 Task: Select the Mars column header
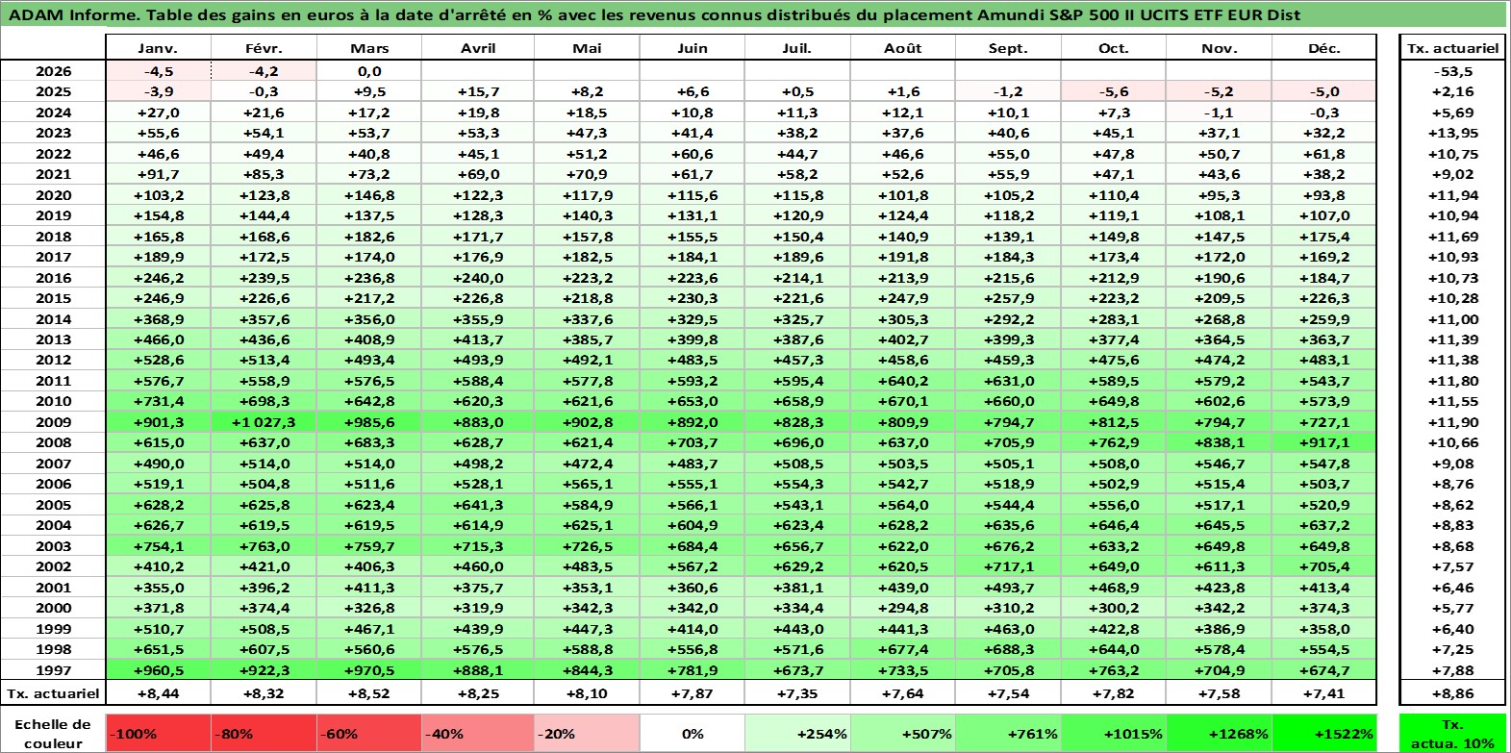[x=369, y=48]
